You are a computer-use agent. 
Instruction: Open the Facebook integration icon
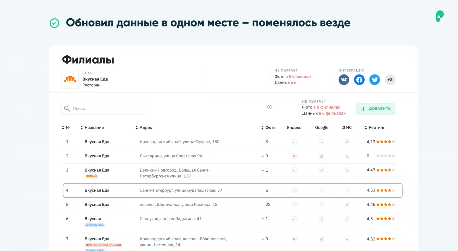click(x=359, y=80)
